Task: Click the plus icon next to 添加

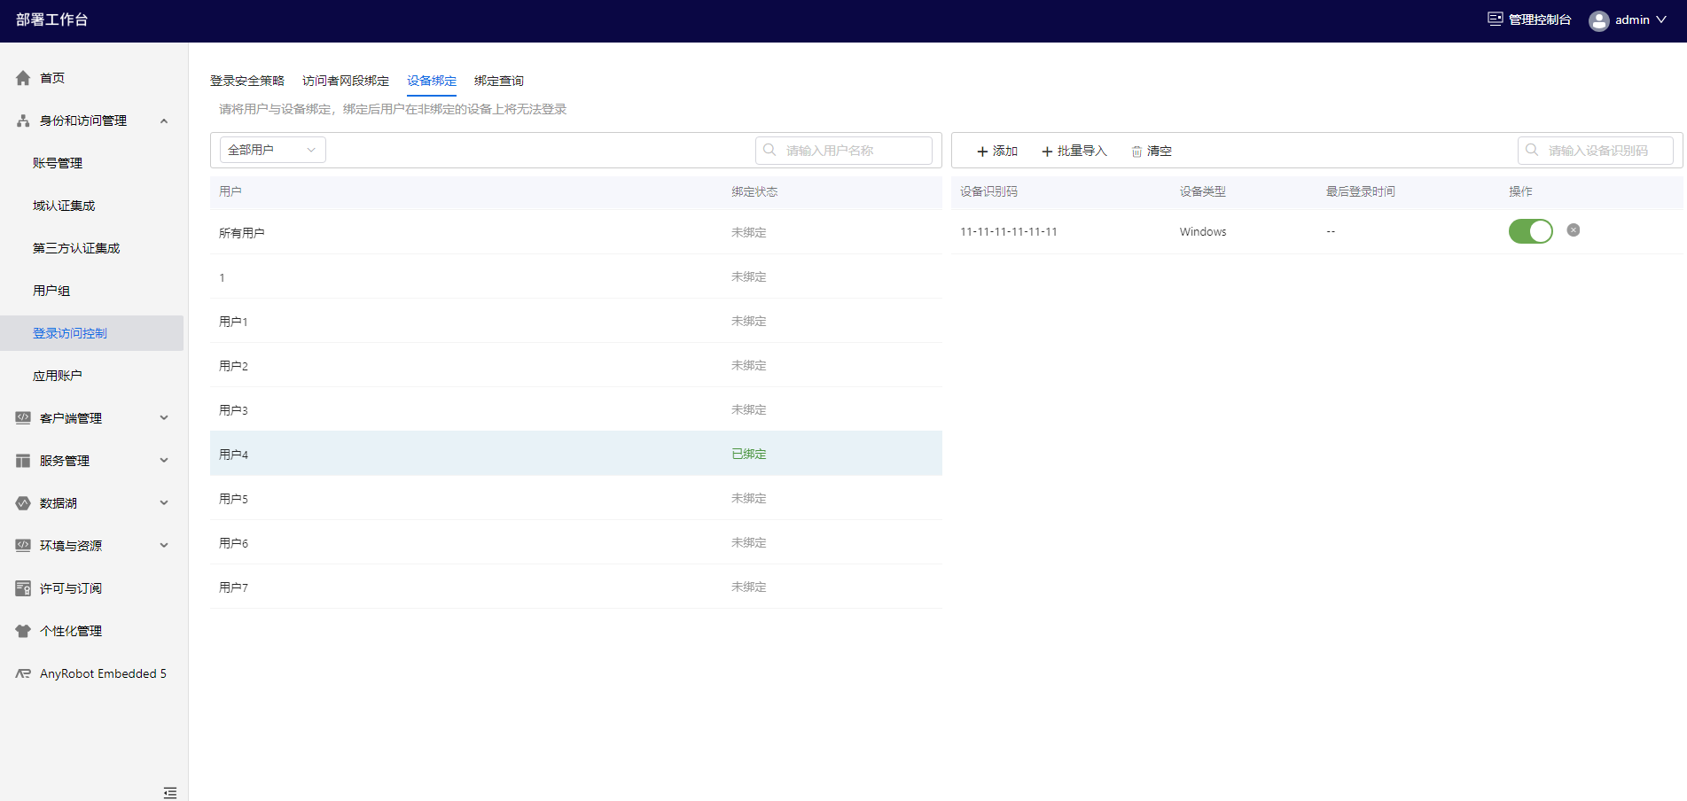Action: coord(982,152)
